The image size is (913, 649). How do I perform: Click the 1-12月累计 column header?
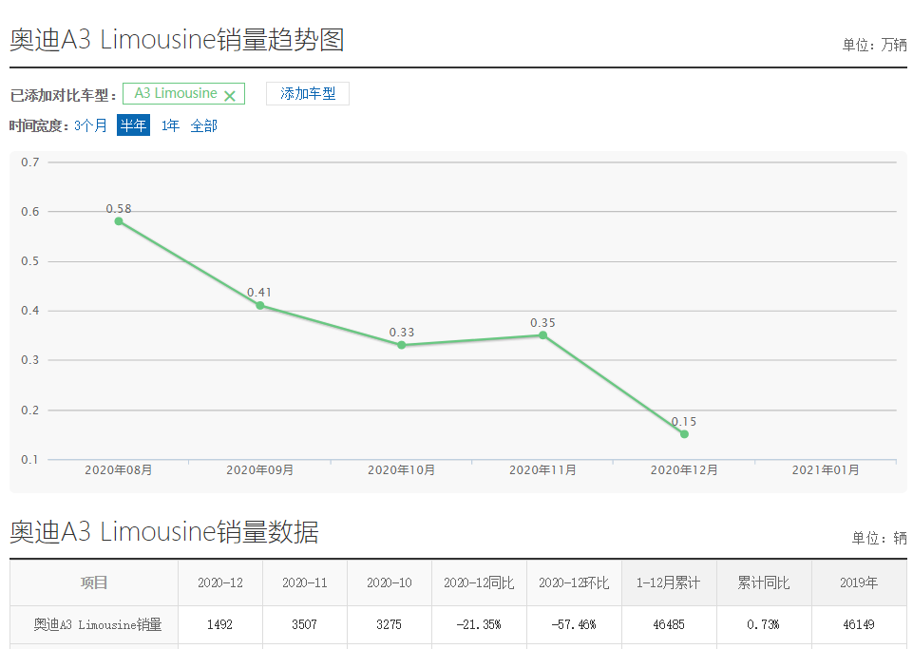point(669,582)
